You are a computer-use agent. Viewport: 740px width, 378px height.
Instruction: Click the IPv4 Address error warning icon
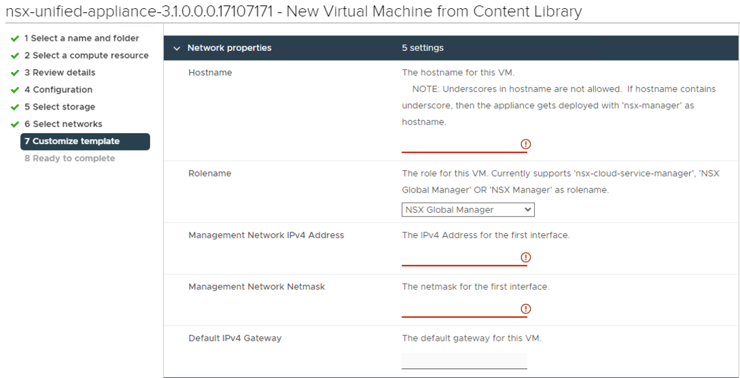coord(525,257)
